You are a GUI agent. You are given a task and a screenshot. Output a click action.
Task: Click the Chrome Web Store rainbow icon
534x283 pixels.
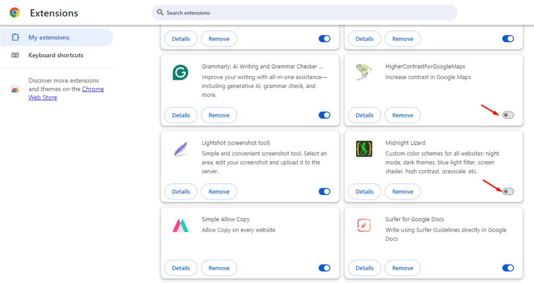[15, 89]
